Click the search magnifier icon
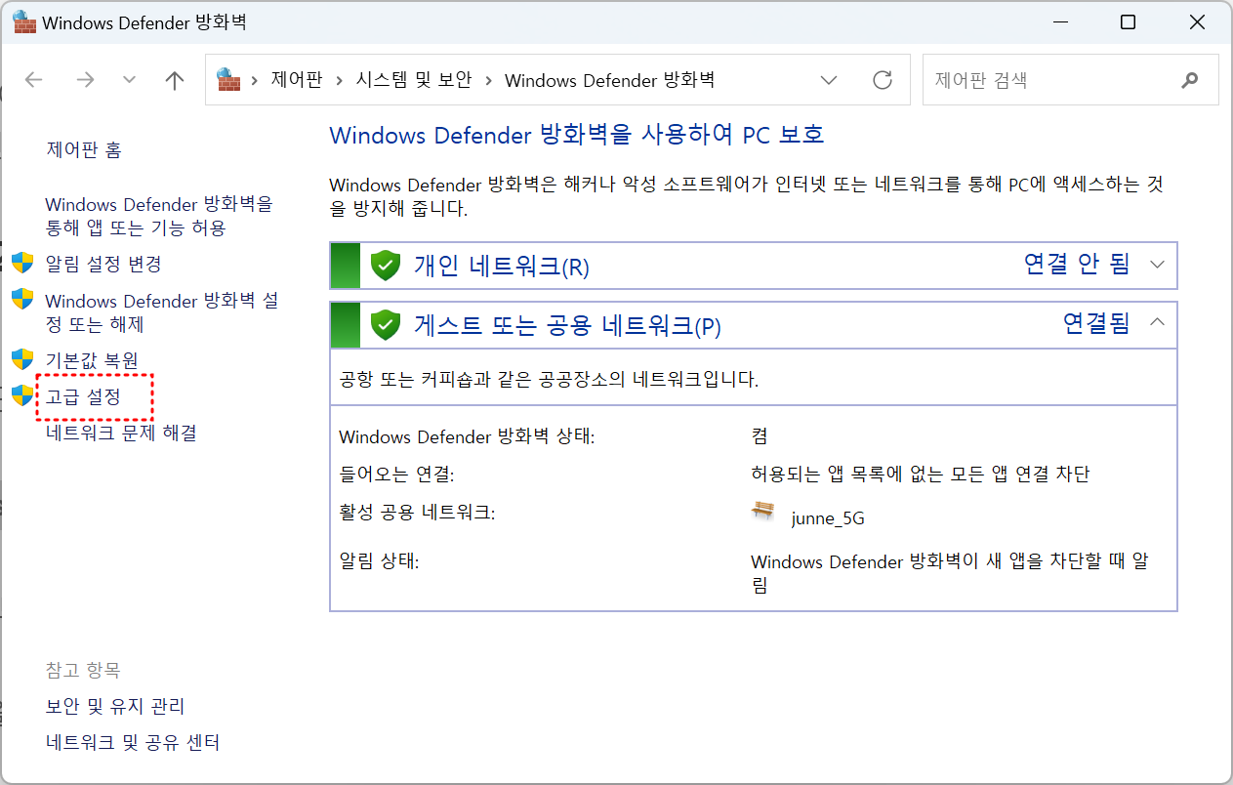 pyautogui.click(x=1189, y=80)
